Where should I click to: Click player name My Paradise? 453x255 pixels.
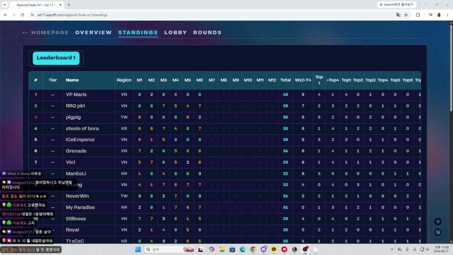coord(80,207)
